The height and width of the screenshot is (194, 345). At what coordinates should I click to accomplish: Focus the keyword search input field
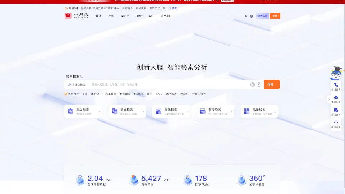tap(169, 84)
